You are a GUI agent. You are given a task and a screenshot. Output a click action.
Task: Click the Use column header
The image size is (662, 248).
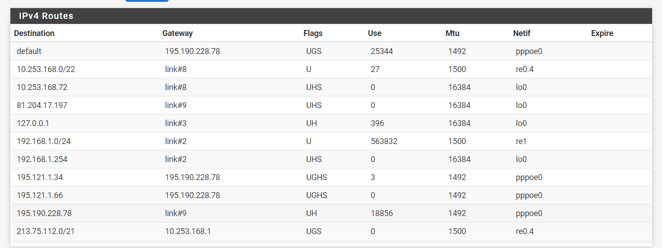[374, 33]
